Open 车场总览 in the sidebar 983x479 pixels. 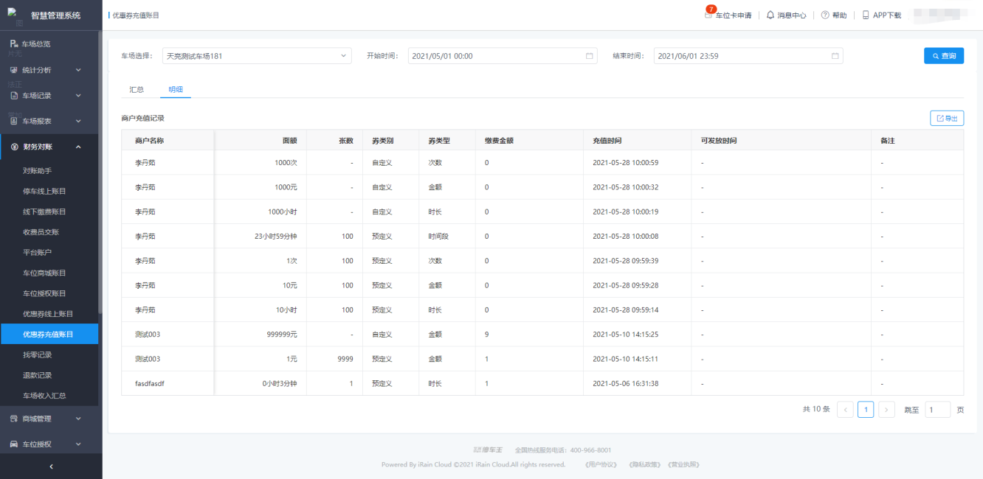[36, 44]
